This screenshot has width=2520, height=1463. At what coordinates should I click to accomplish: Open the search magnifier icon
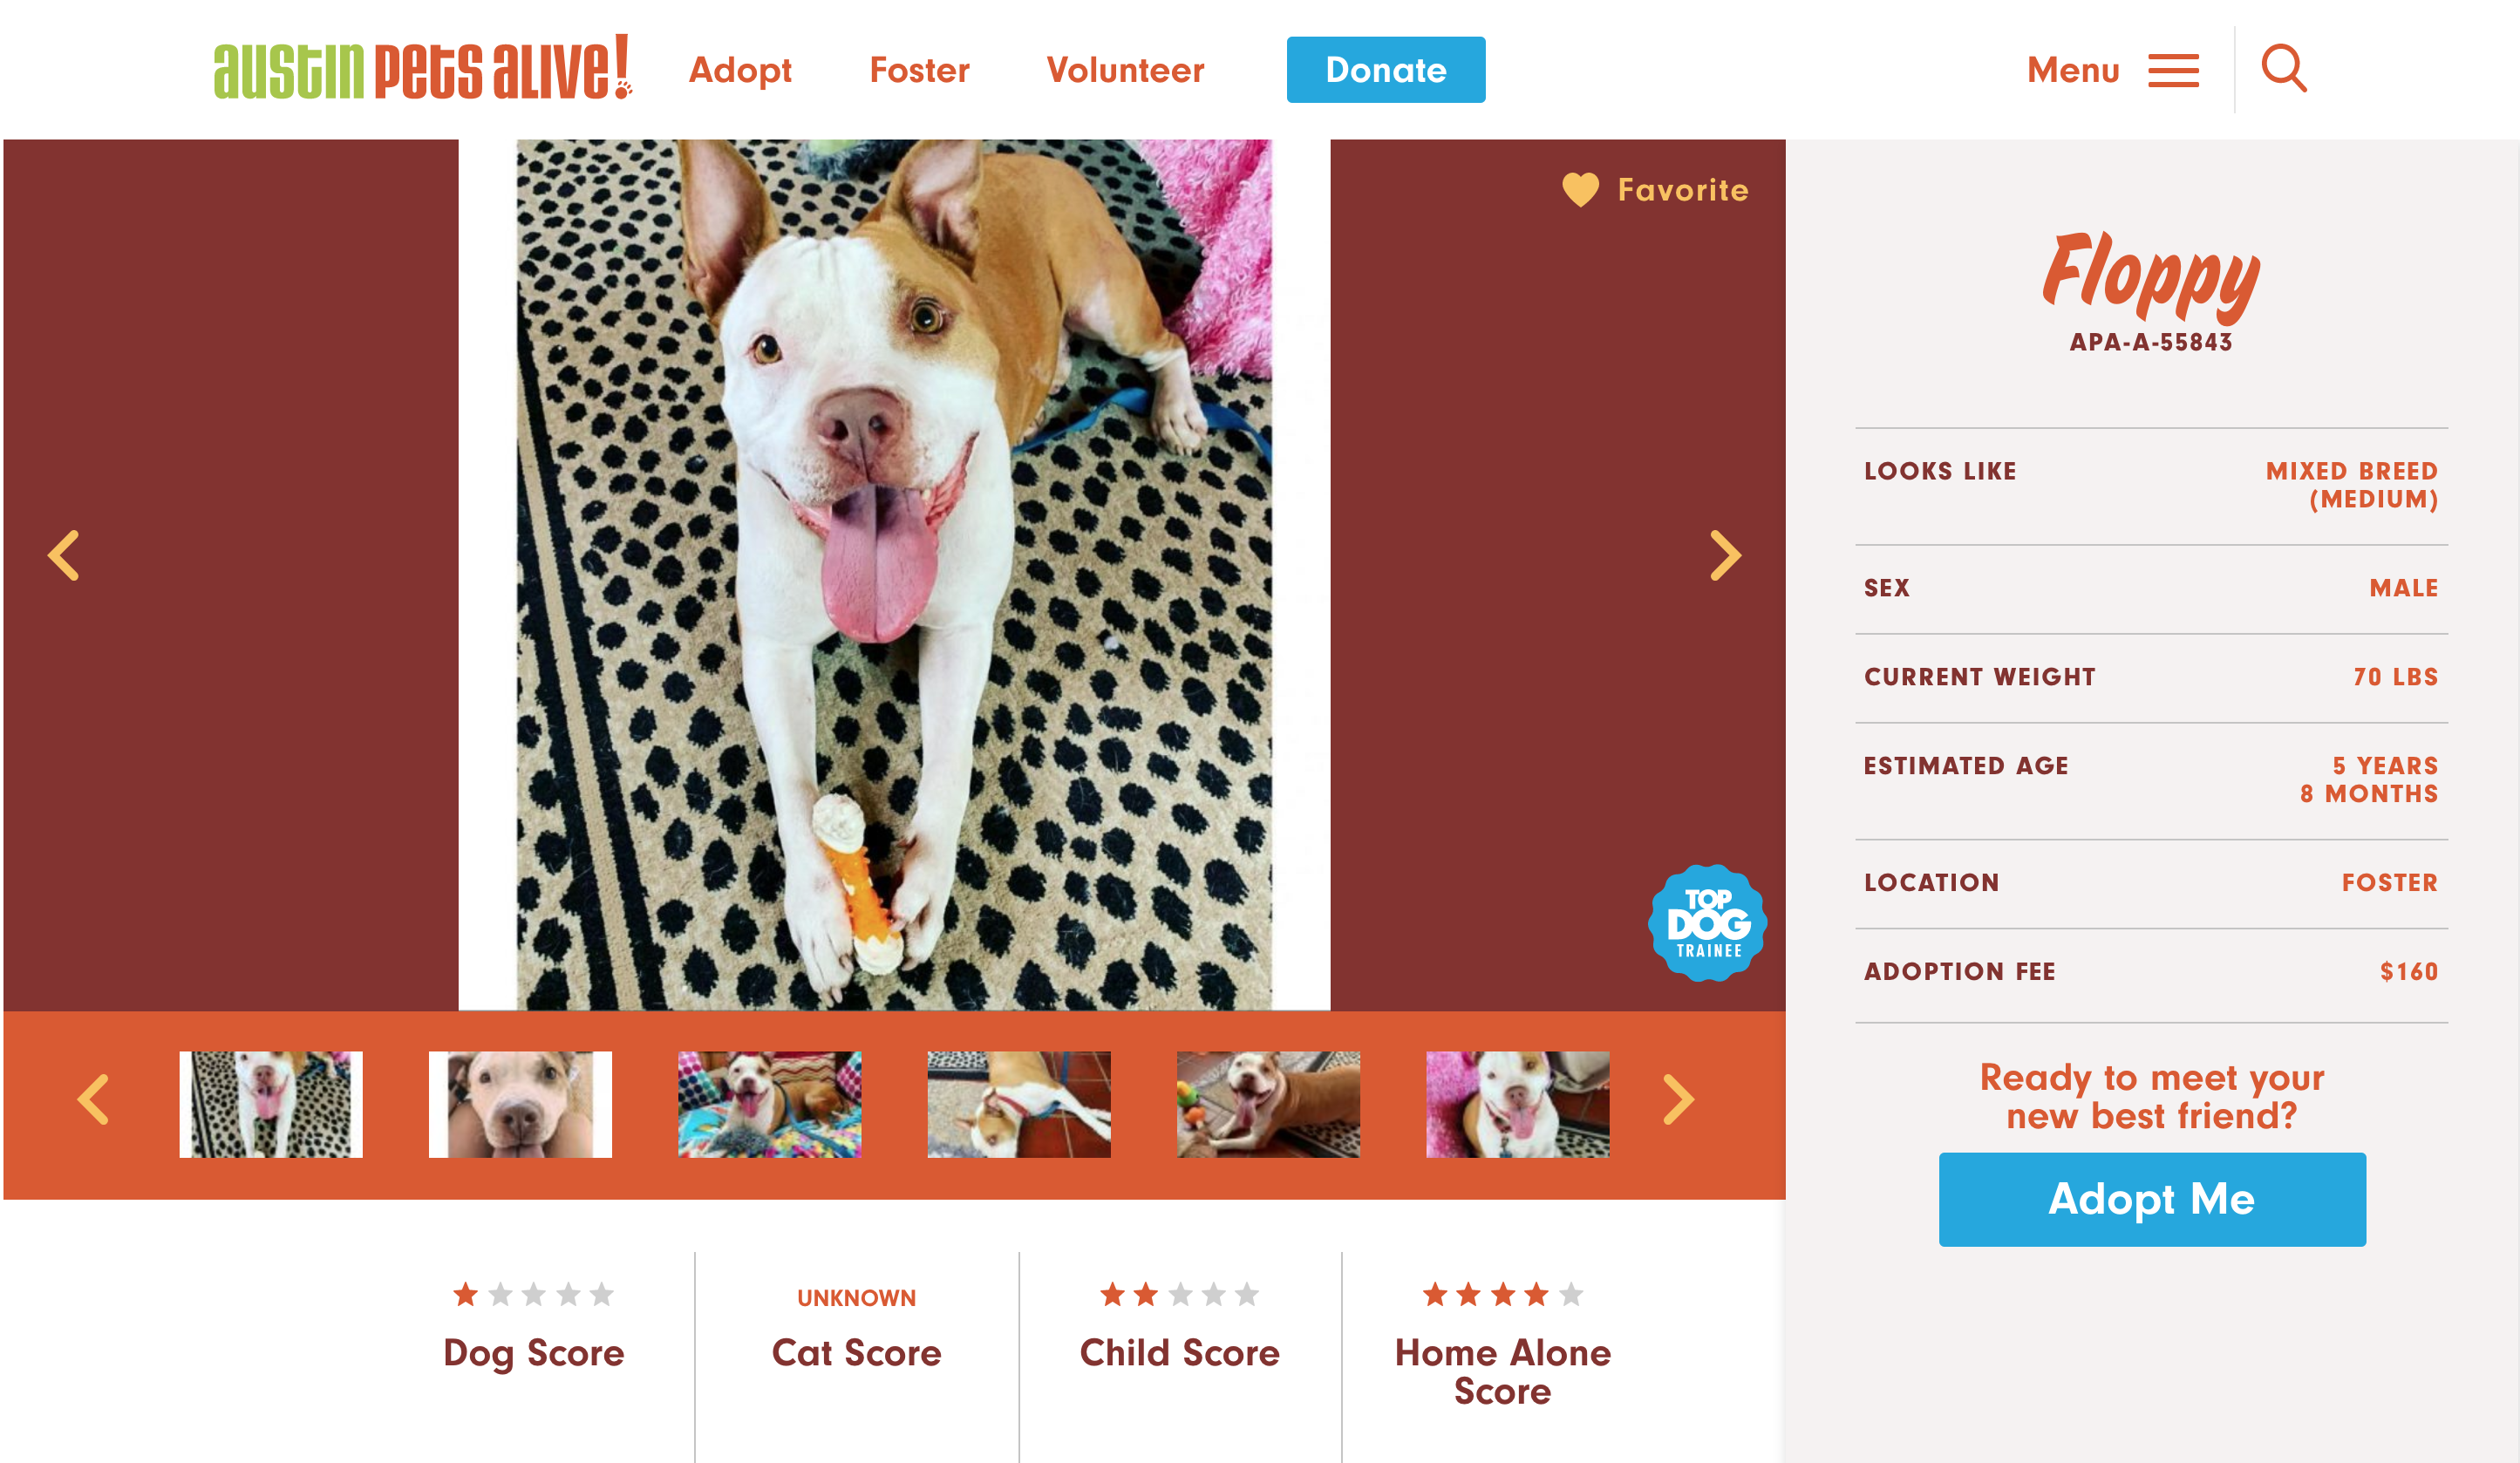(x=2284, y=69)
